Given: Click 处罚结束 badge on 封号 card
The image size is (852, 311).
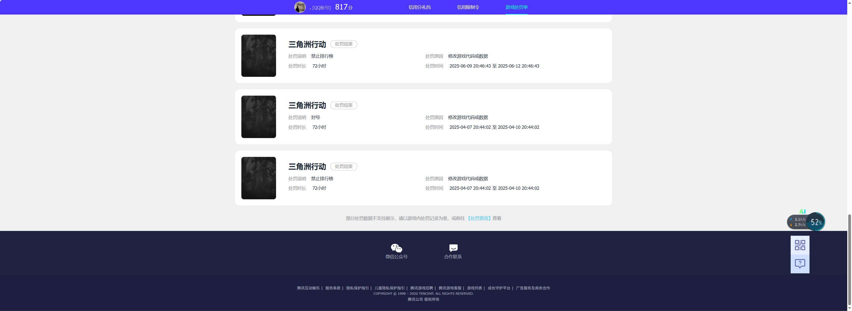Looking at the screenshot, I should point(344,105).
